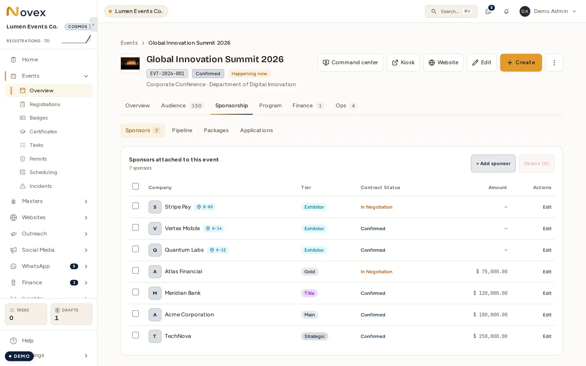Tick the select-all checkbox in table header
Image resolution: width=586 pixels, height=366 pixels.
(x=136, y=186)
